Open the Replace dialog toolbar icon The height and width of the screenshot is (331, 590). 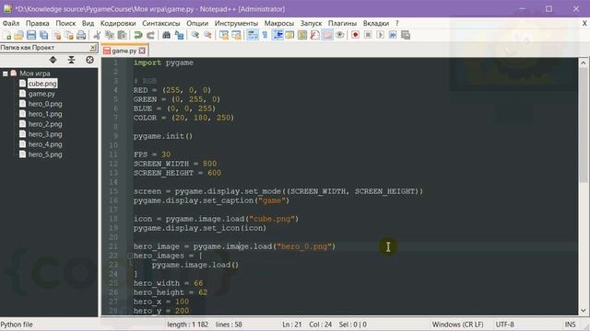tap(179, 35)
